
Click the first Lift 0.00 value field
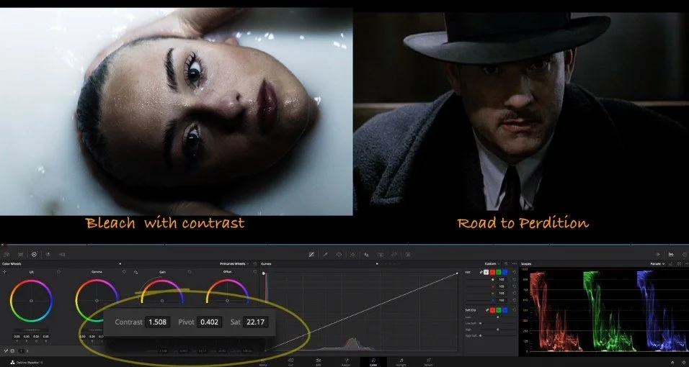point(17,336)
